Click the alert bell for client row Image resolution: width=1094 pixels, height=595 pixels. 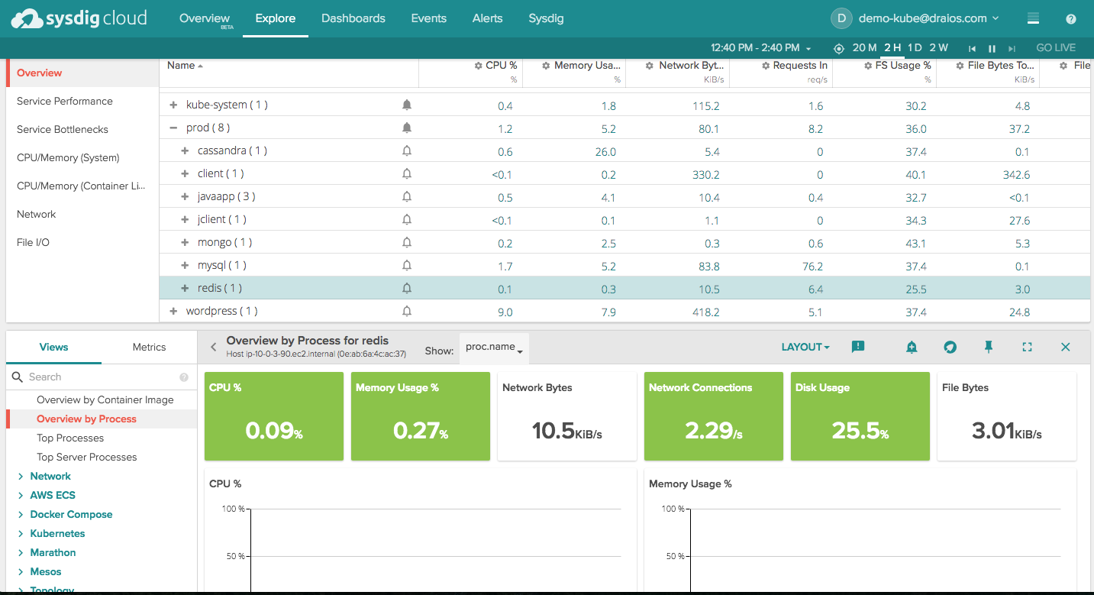[x=407, y=173]
